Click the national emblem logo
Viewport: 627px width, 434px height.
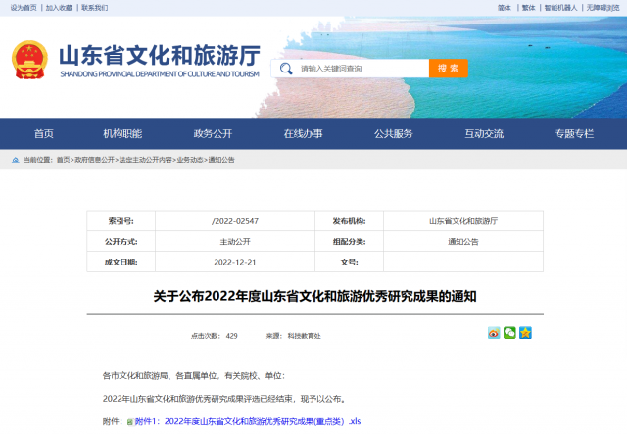pyautogui.click(x=31, y=62)
